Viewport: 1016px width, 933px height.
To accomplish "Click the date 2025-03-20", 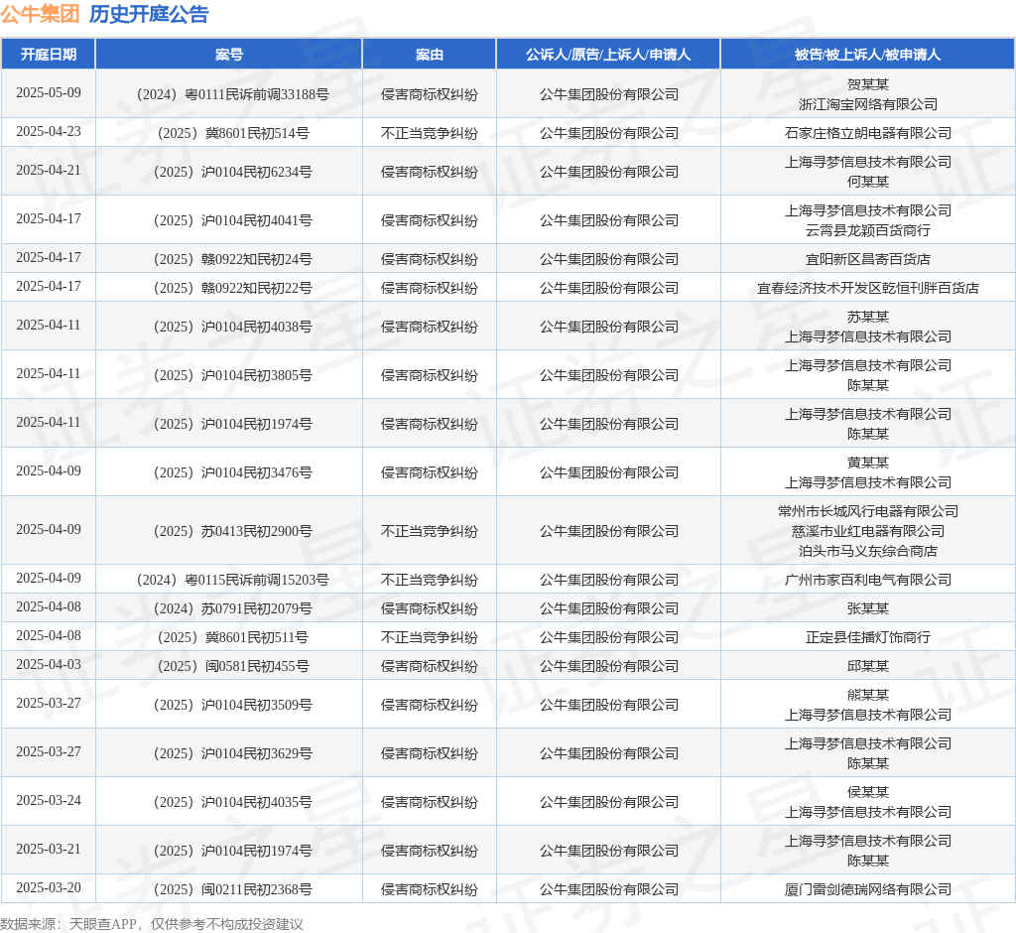I will coord(49,887).
